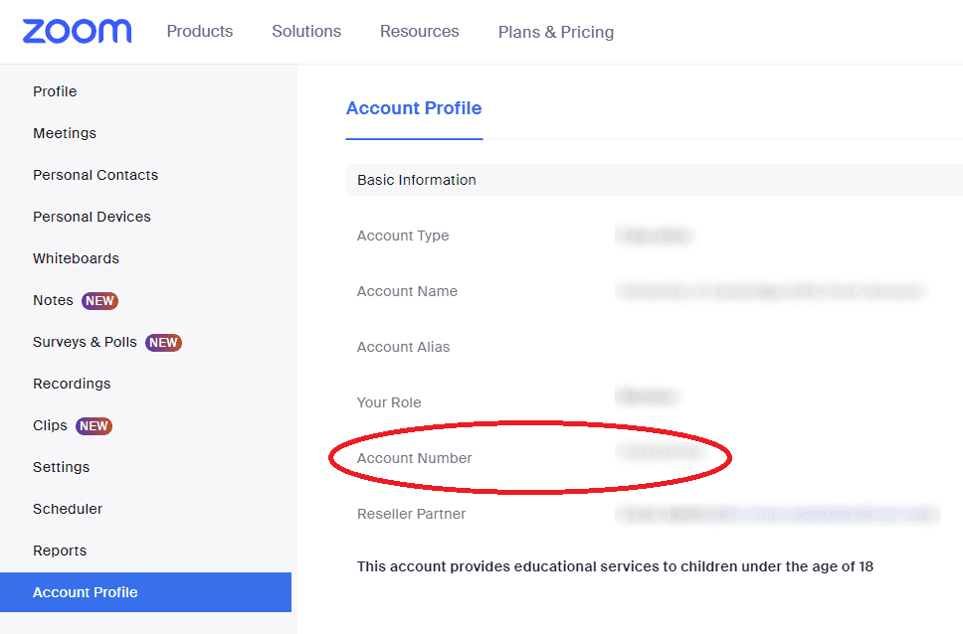Open Notes in the sidebar
Screen dimensions: 963x634
53,300
